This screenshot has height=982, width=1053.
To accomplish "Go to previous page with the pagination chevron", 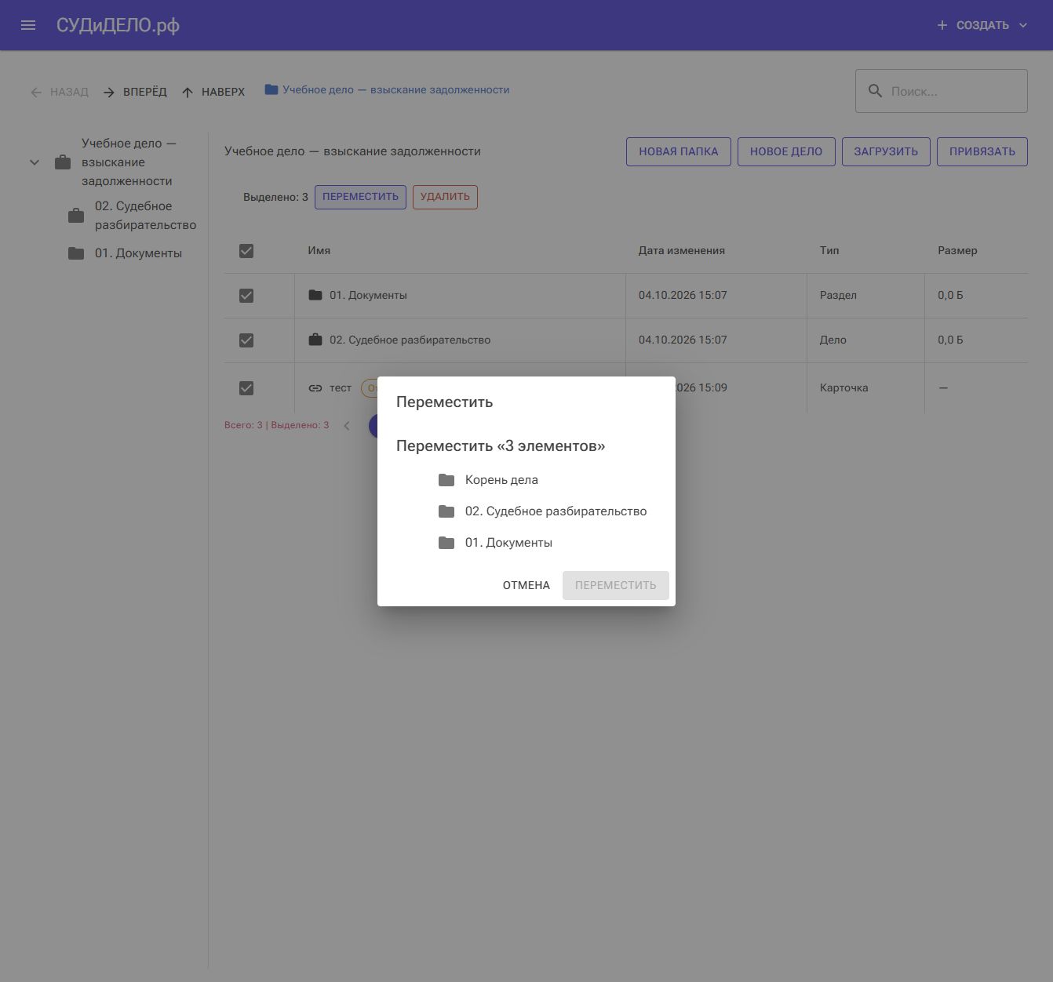I will click(x=347, y=426).
